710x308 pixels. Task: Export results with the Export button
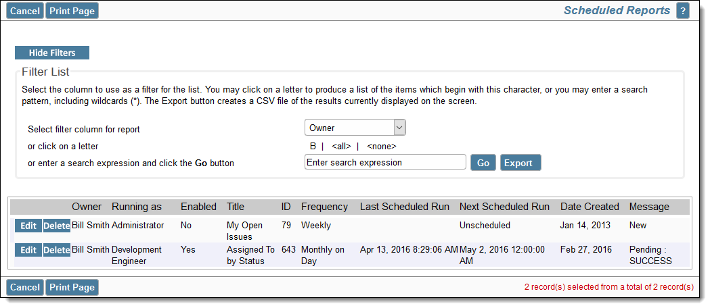coord(520,163)
